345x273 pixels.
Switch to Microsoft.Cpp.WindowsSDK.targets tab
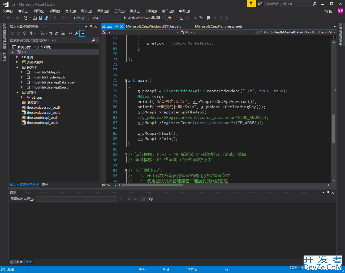coord(153,26)
